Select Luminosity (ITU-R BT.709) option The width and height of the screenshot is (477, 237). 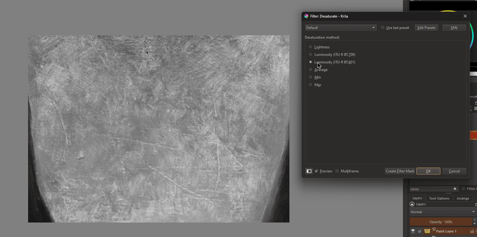(311, 55)
